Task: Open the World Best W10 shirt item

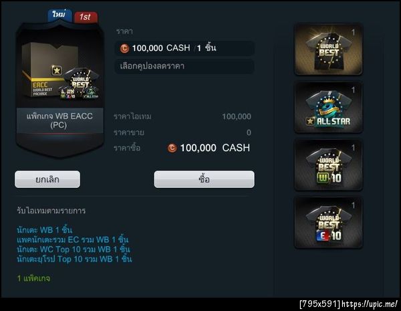Action: click(x=328, y=165)
